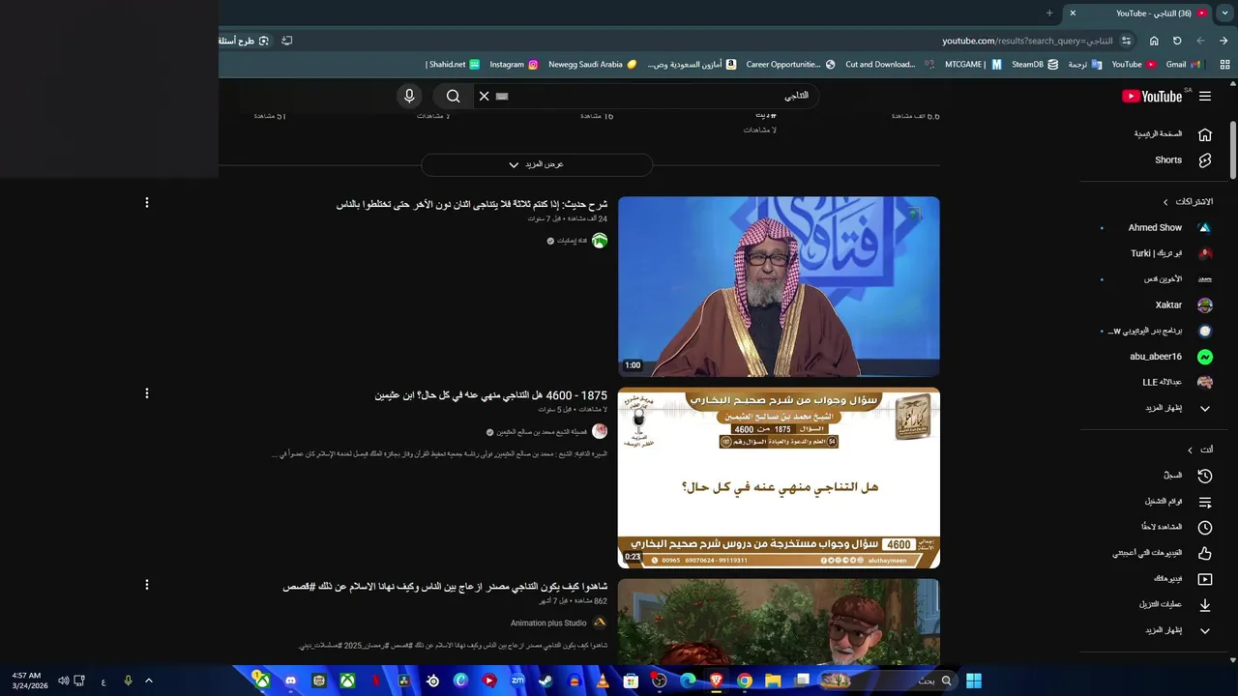This screenshot has width=1238, height=696.
Task: Open Animation plus Studio channel link
Action: click(x=548, y=623)
